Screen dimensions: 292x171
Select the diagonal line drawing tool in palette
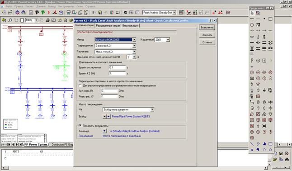[252, 144]
